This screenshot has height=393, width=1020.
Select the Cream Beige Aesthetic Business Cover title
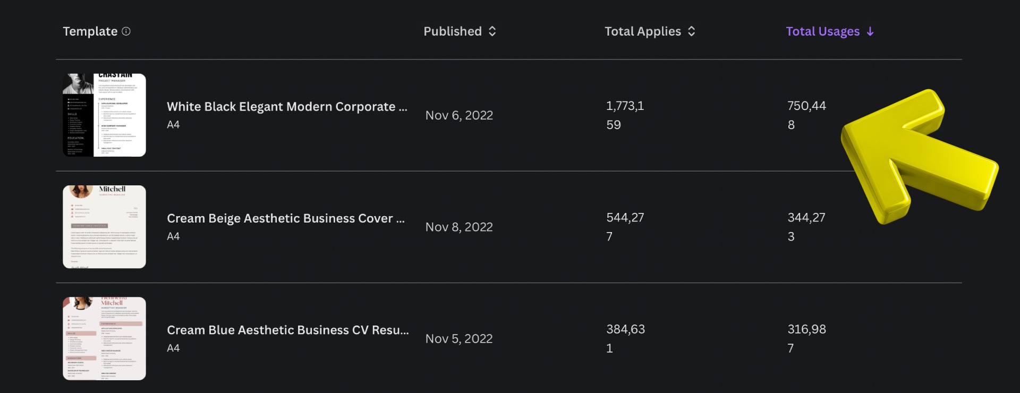pos(285,218)
